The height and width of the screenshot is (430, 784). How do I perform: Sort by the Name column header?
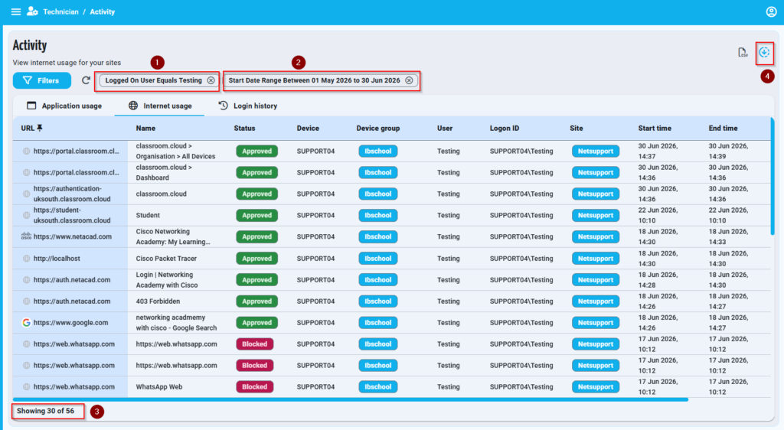pyautogui.click(x=145, y=129)
